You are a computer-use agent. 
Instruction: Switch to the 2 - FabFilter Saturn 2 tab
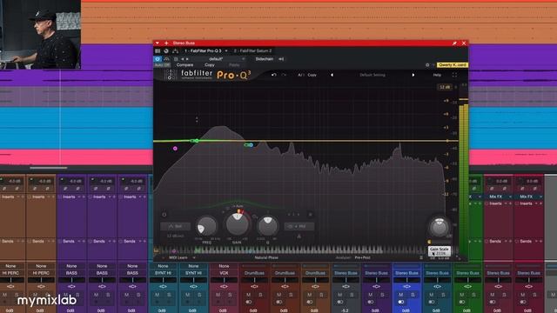(x=252, y=50)
